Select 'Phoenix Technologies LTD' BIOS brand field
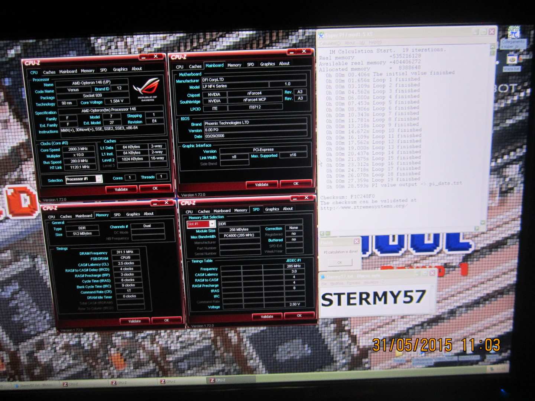The width and height of the screenshot is (535, 401). tap(255, 122)
